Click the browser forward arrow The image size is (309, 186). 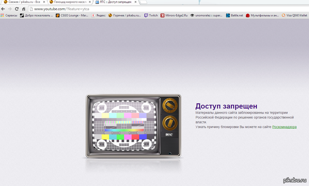click(10, 9)
